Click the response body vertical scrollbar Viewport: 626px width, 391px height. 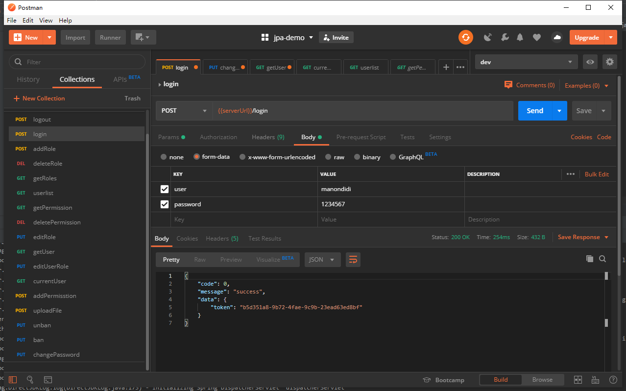[606, 300]
